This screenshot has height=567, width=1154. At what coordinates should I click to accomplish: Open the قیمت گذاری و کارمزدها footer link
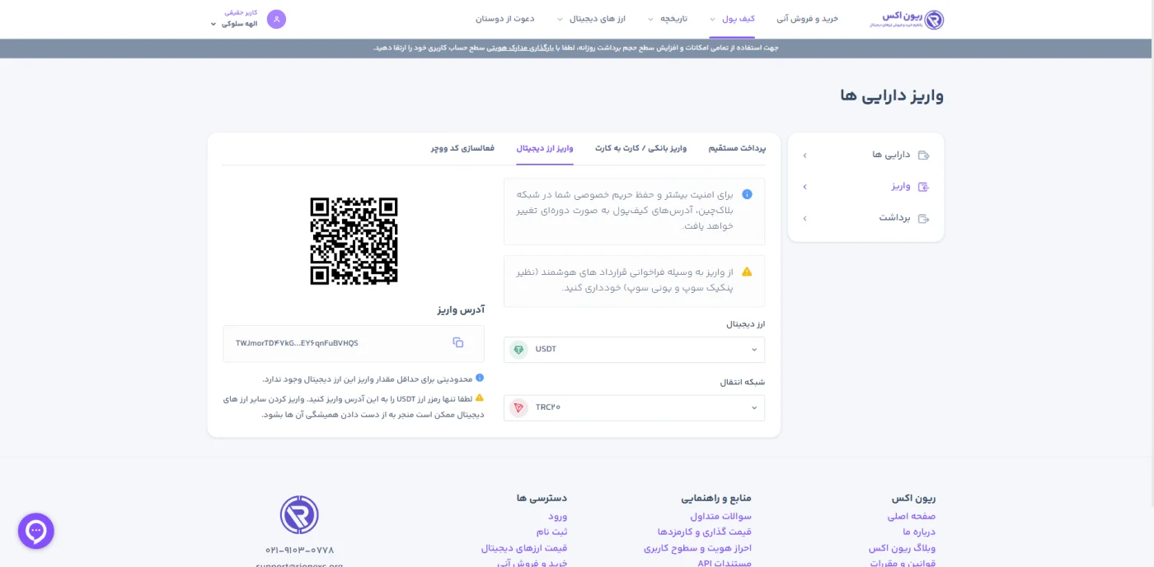[704, 532]
